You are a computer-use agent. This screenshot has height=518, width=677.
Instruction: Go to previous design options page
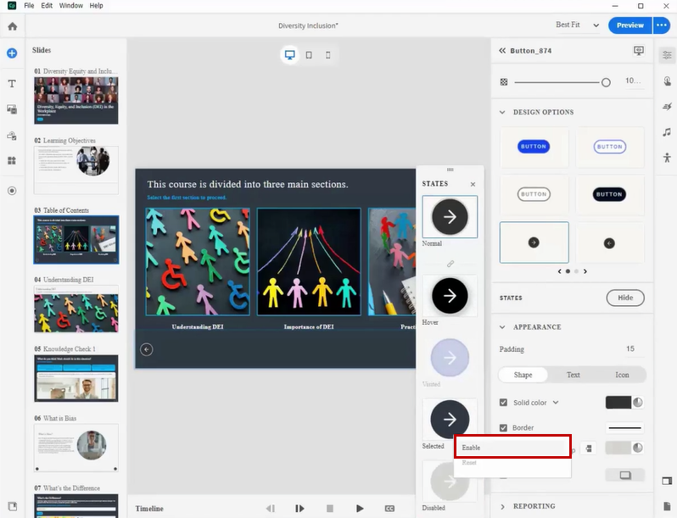560,271
